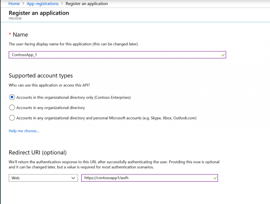Open the Help me choose link
270x204 pixels.
pyautogui.click(x=24, y=131)
